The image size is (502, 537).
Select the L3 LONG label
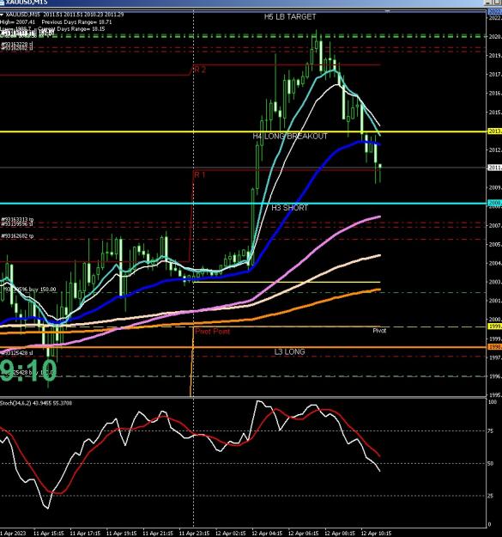[x=289, y=351]
